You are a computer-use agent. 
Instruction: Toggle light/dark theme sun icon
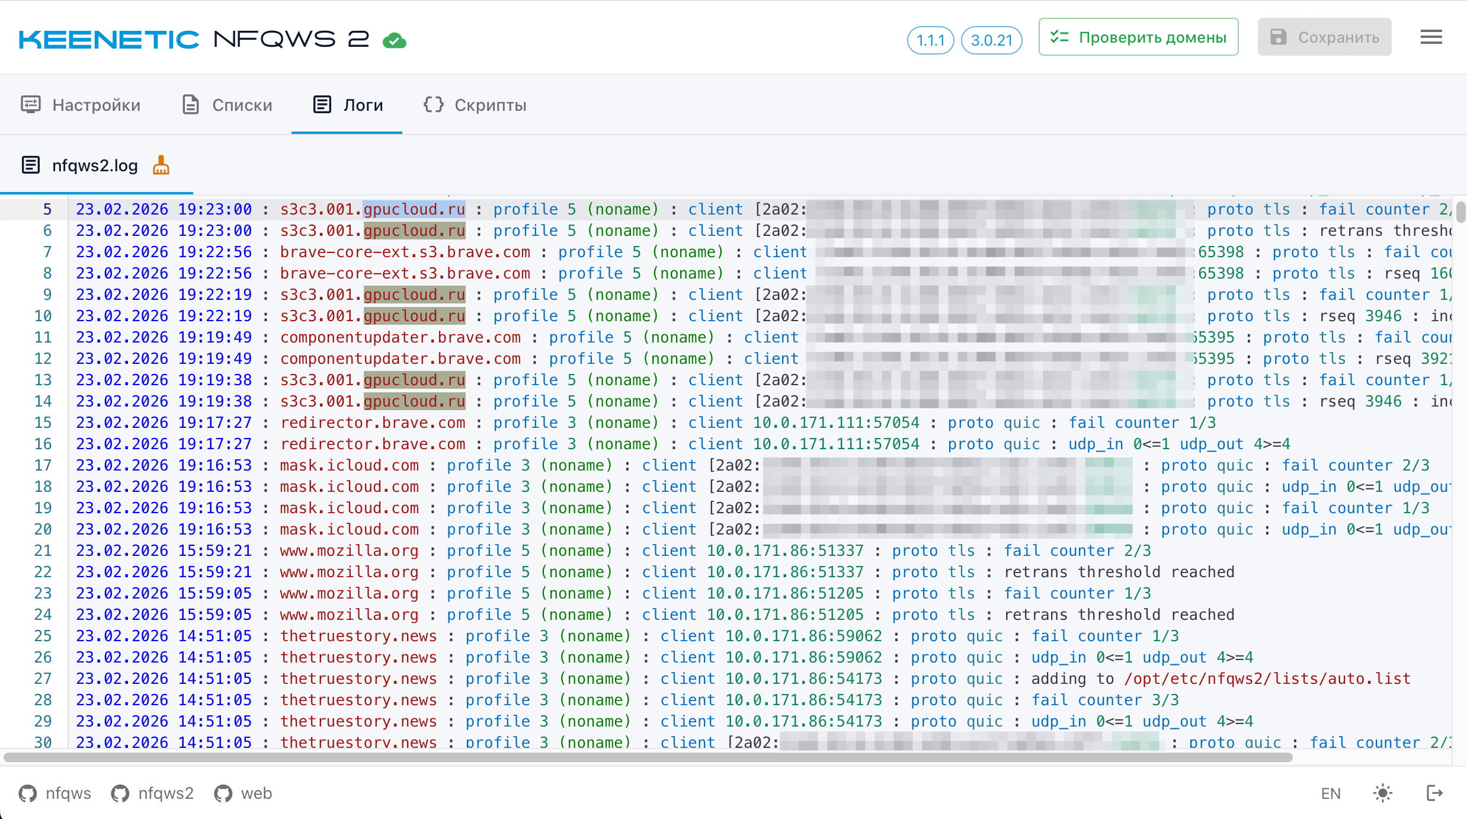[x=1382, y=793]
